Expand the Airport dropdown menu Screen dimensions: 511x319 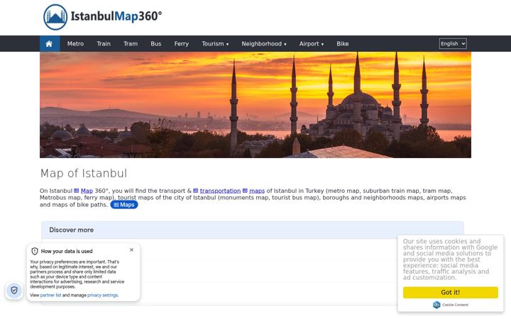click(312, 44)
